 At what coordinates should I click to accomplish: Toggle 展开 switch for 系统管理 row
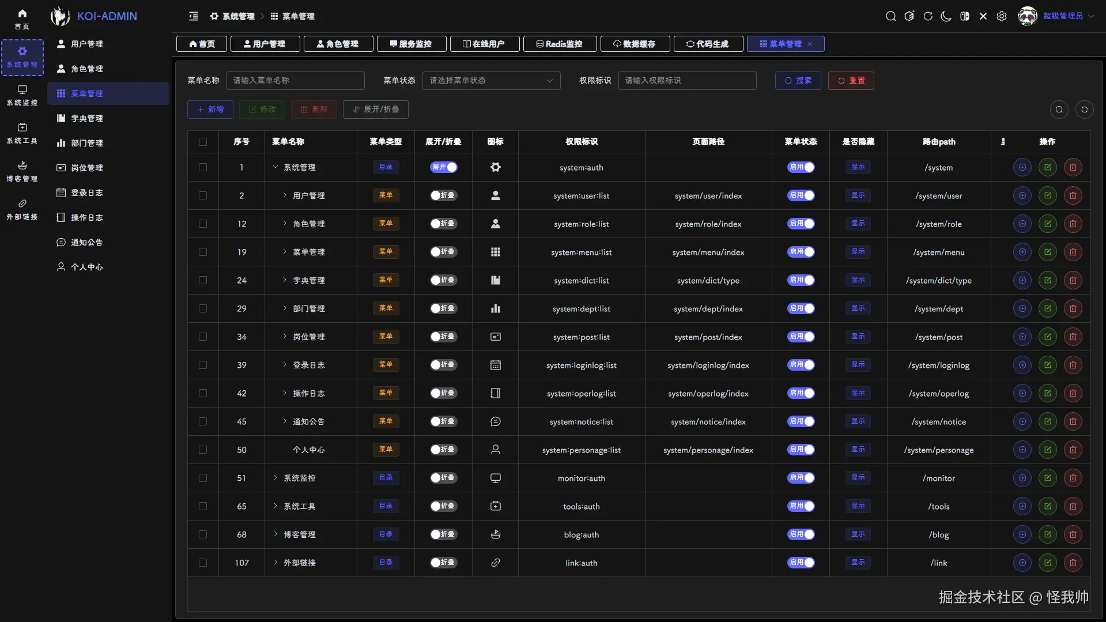[x=443, y=167]
